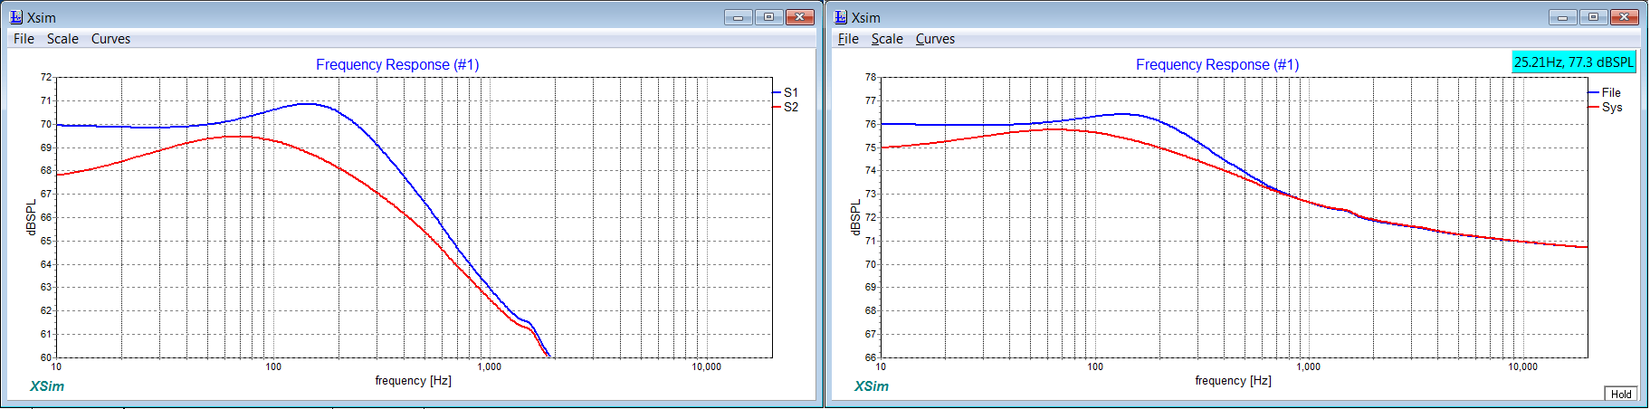
Task: Close the left Xsim window
Action: click(800, 17)
